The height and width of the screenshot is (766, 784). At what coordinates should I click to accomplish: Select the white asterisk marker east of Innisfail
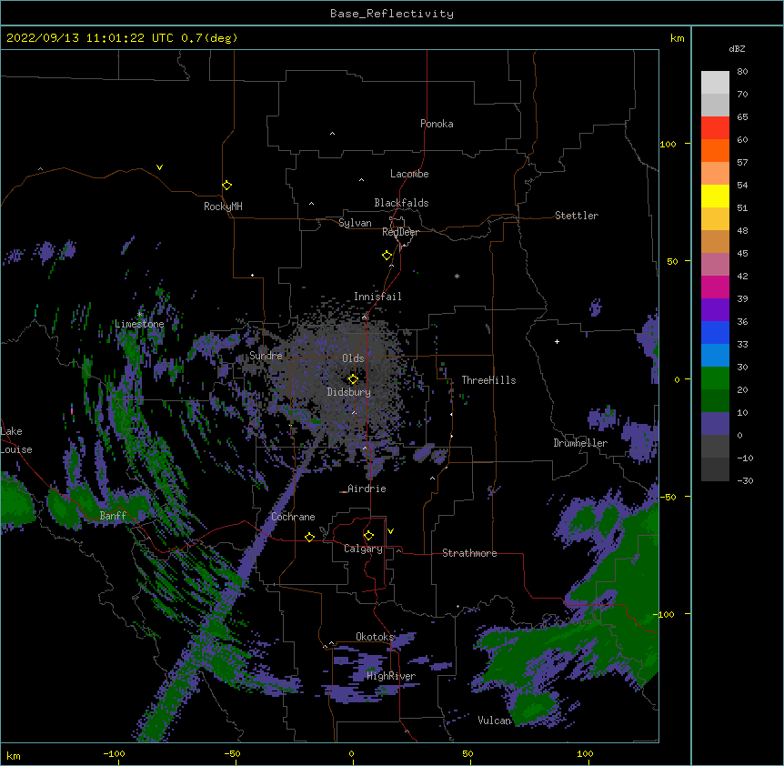(457, 276)
